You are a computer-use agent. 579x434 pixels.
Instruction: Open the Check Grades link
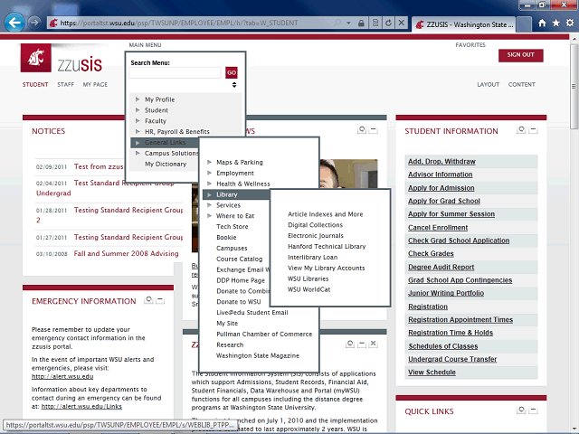pyautogui.click(x=431, y=253)
